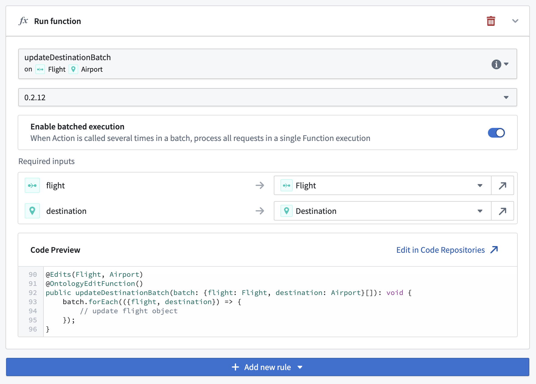Open the Add new rule dropdown caret

point(300,367)
